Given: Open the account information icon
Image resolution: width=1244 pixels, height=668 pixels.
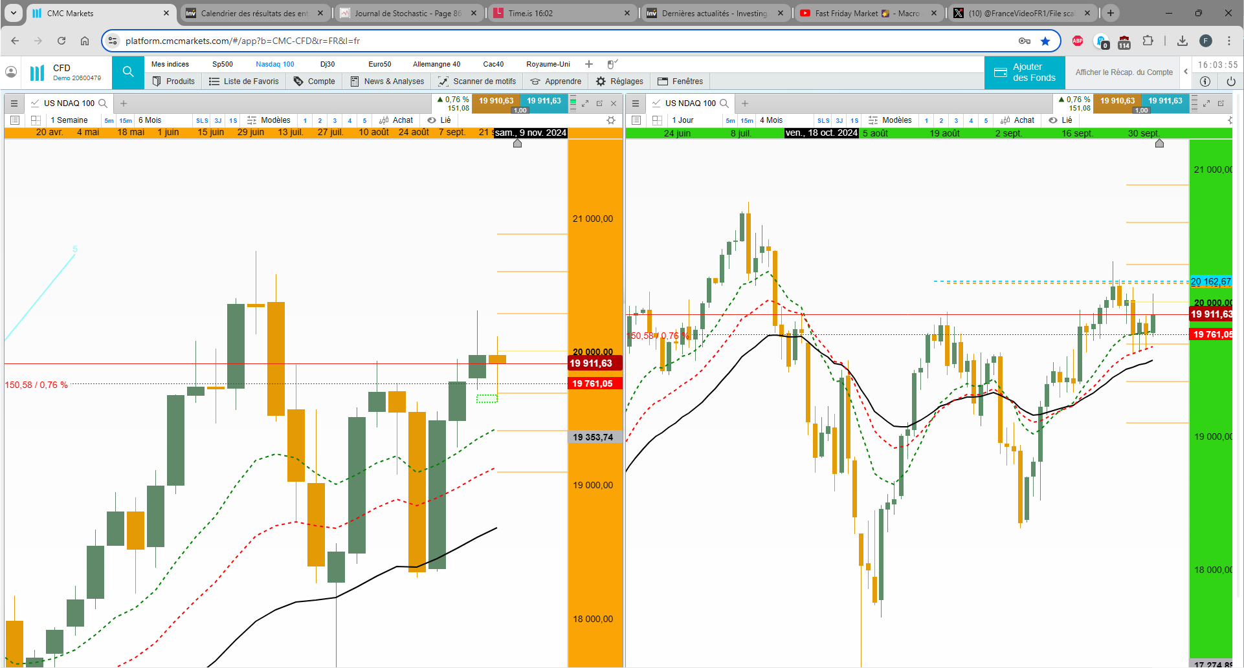Looking at the screenshot, I should (x=1205, y=81).
